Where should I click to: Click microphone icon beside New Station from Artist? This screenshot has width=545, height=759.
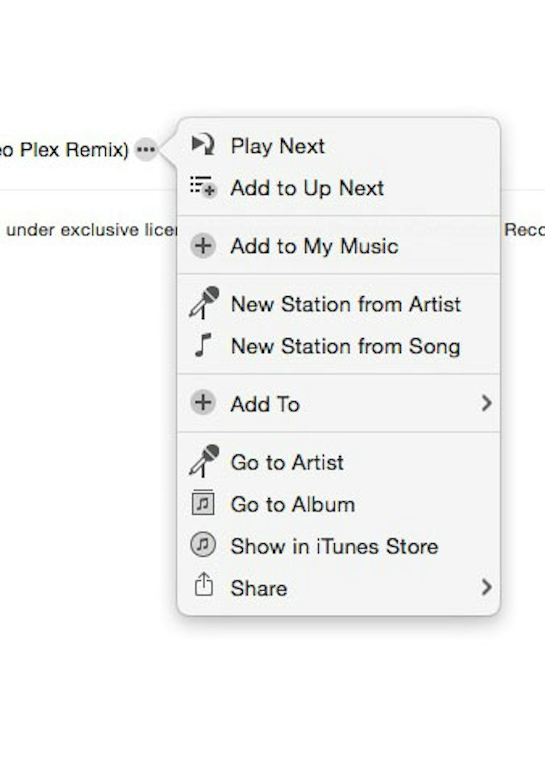click(x=204, y=302)
